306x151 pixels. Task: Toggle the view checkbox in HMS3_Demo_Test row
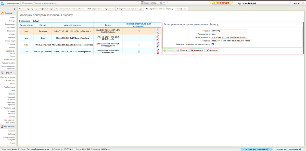point(139,45)
